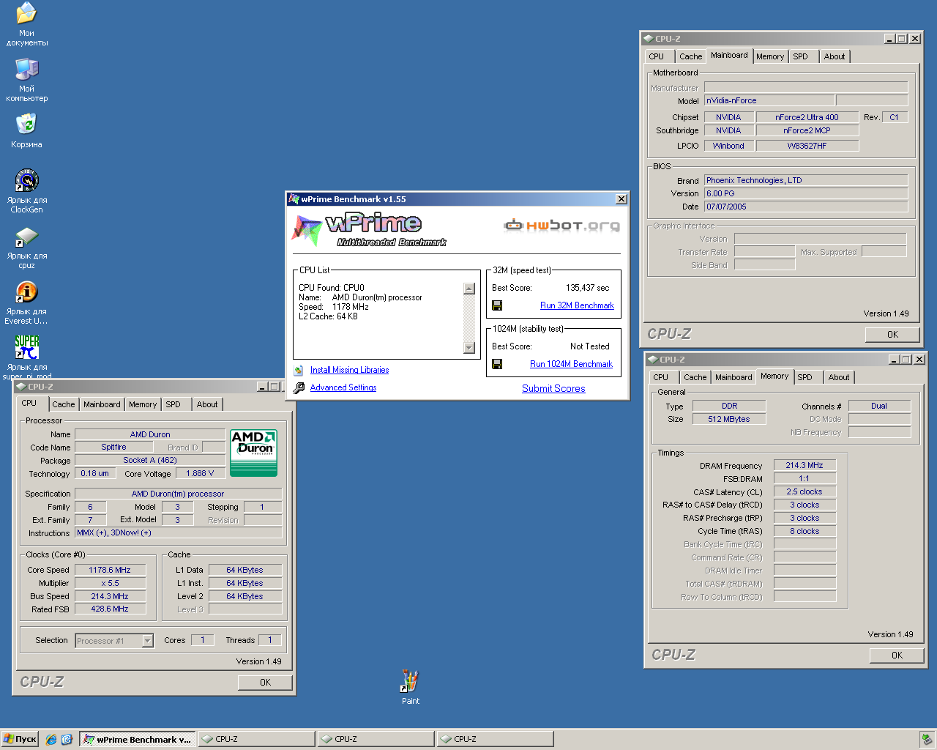Screen dimensions: 937x750
Task: Click Submit Scores link
Action: [553, 389]
